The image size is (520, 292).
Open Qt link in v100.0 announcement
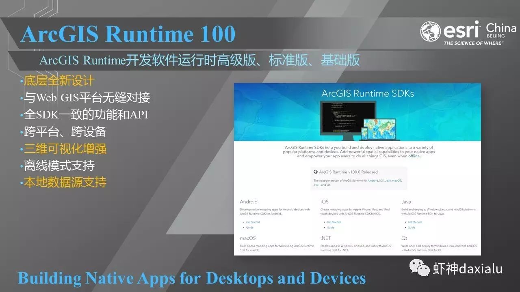tap(328, 185)
